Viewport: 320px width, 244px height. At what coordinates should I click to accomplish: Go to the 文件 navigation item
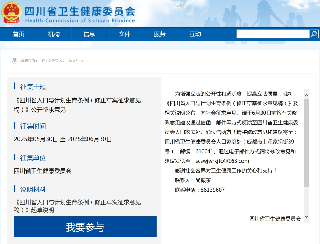point(124,34)
